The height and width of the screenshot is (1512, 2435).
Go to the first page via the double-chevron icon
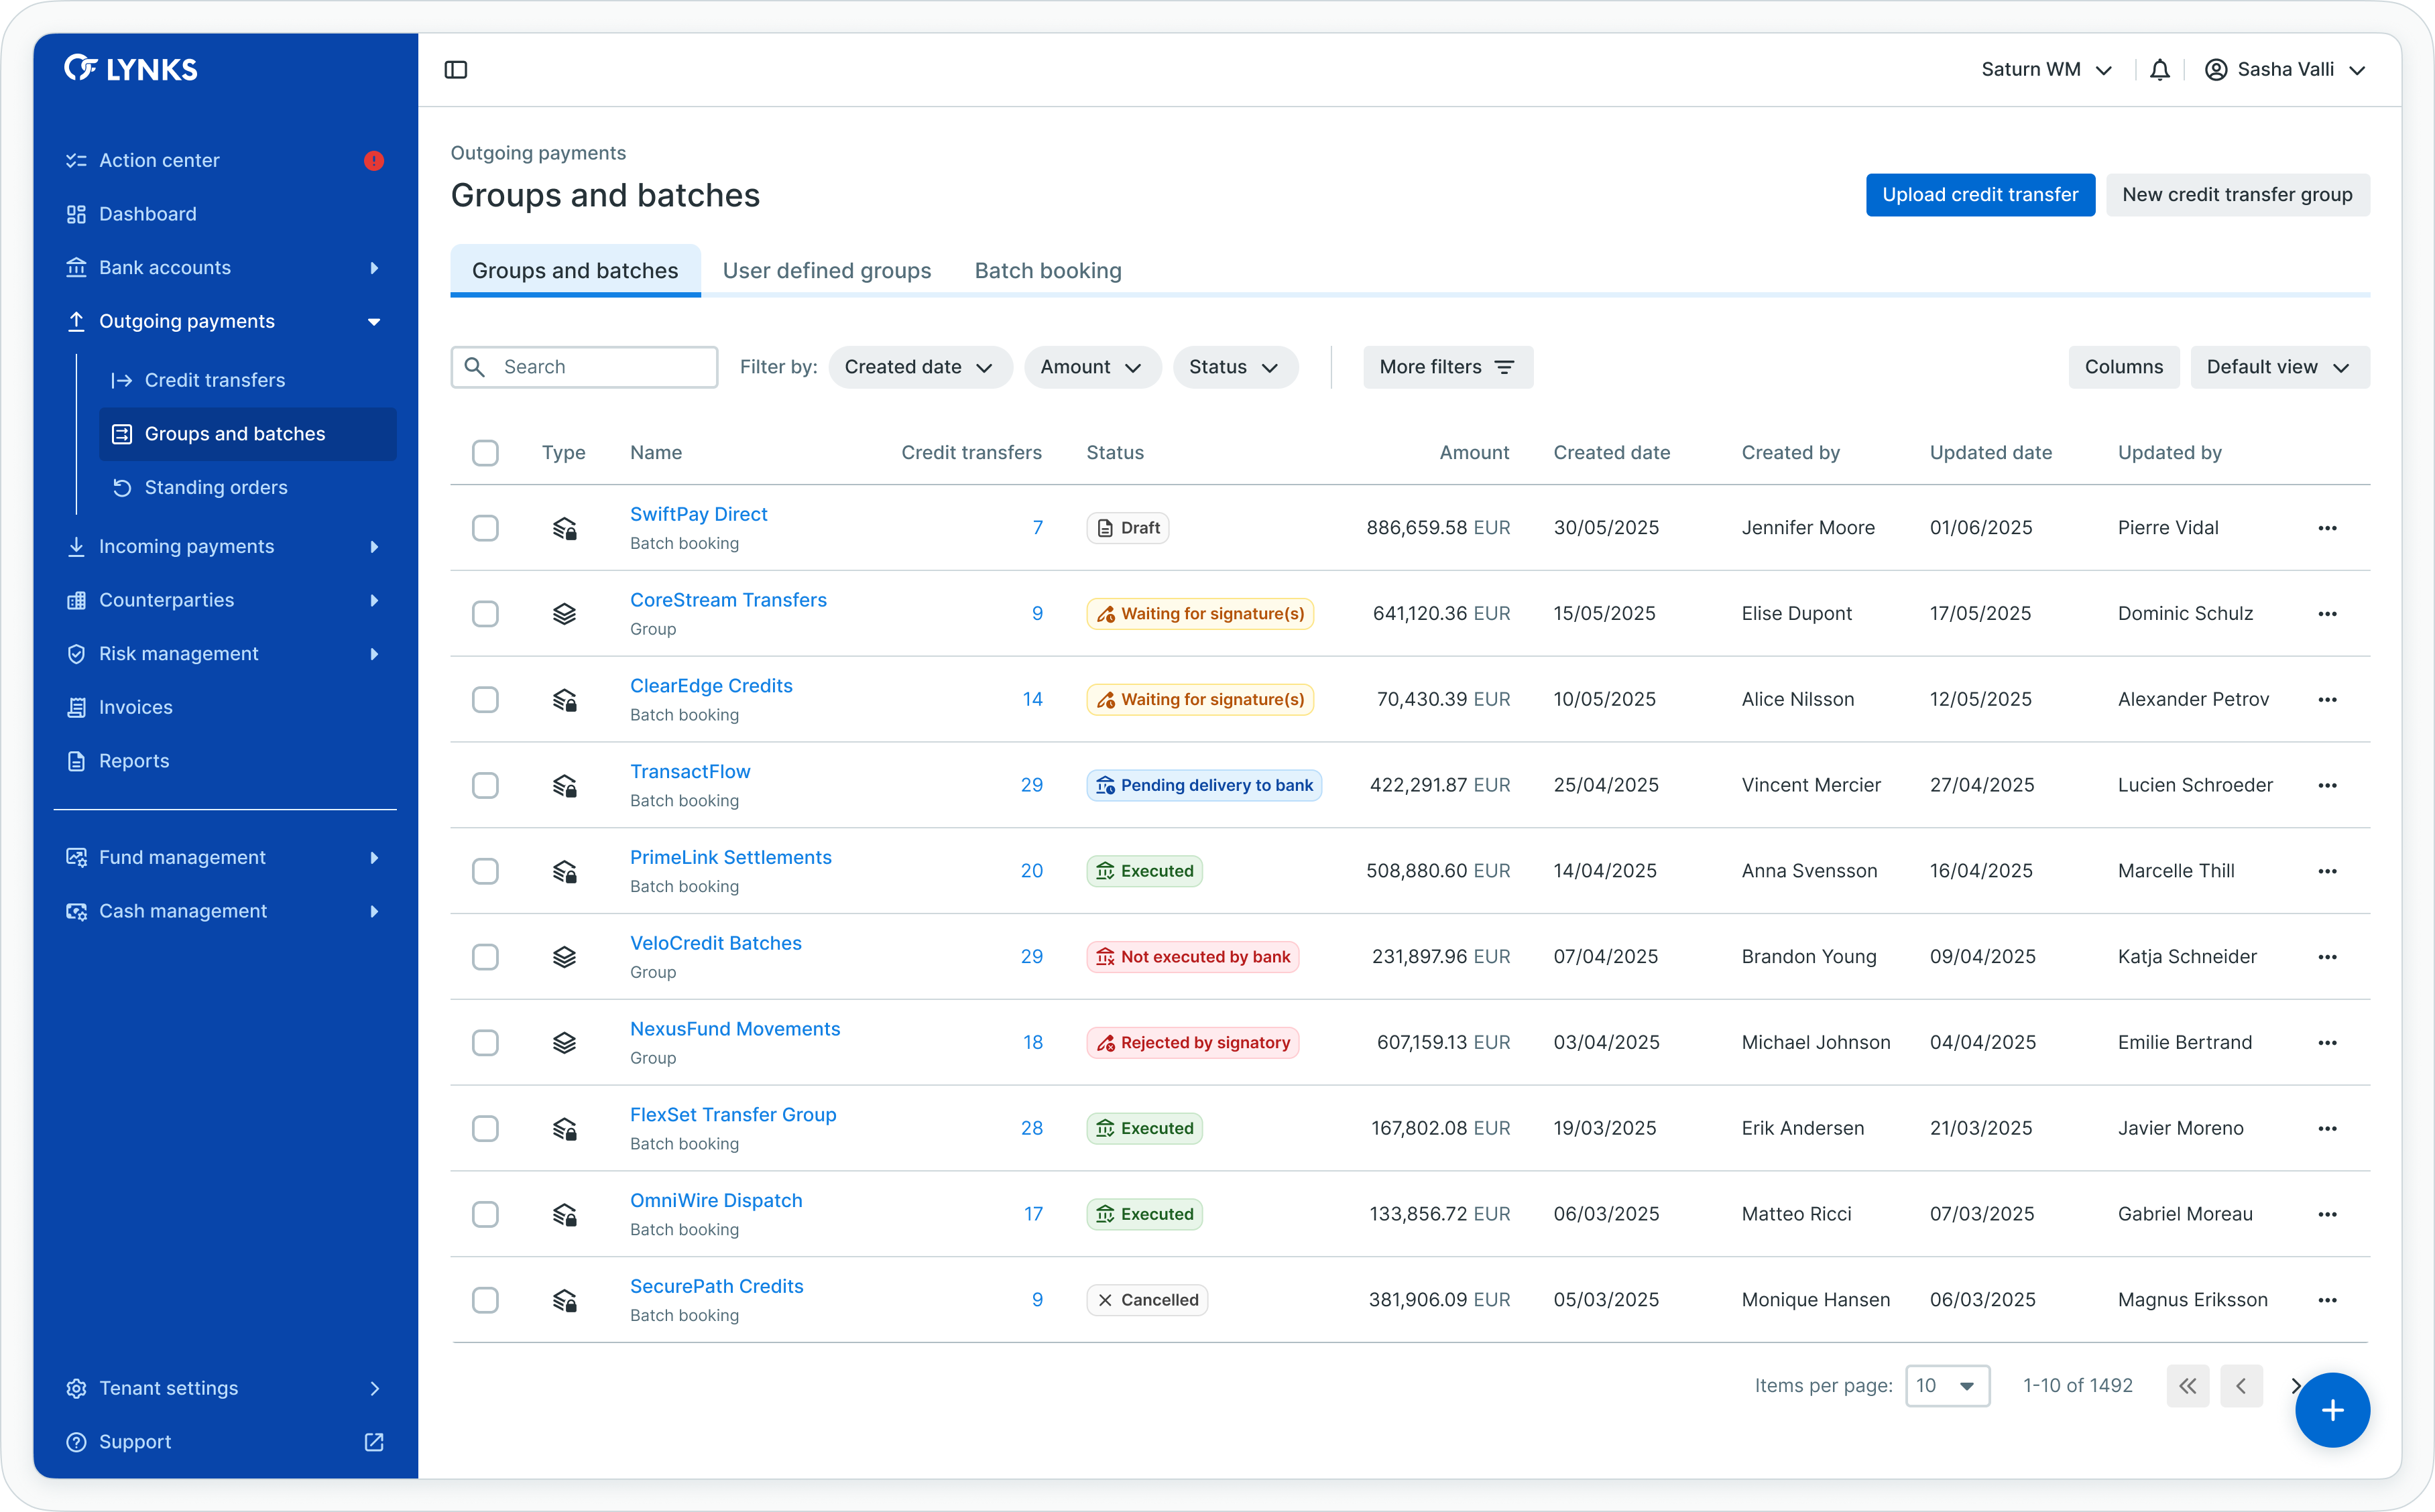click(2188, 1386)
